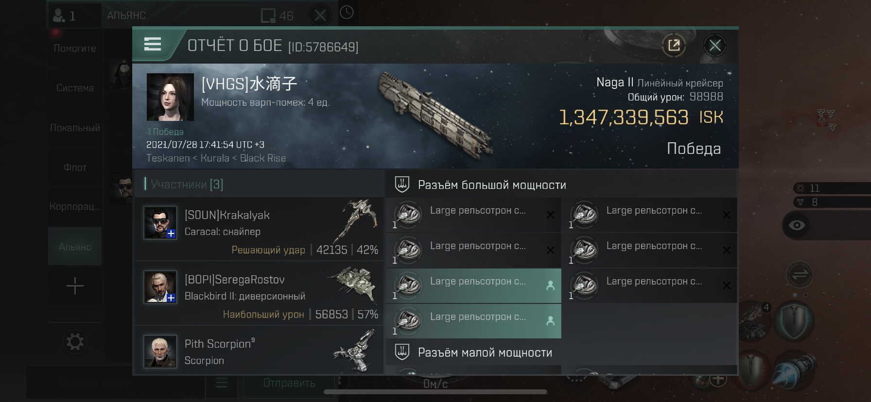The height and width of the screenshot is (402, 871).
Task: Select the Альянс chat tab
Action: [75, 247]
